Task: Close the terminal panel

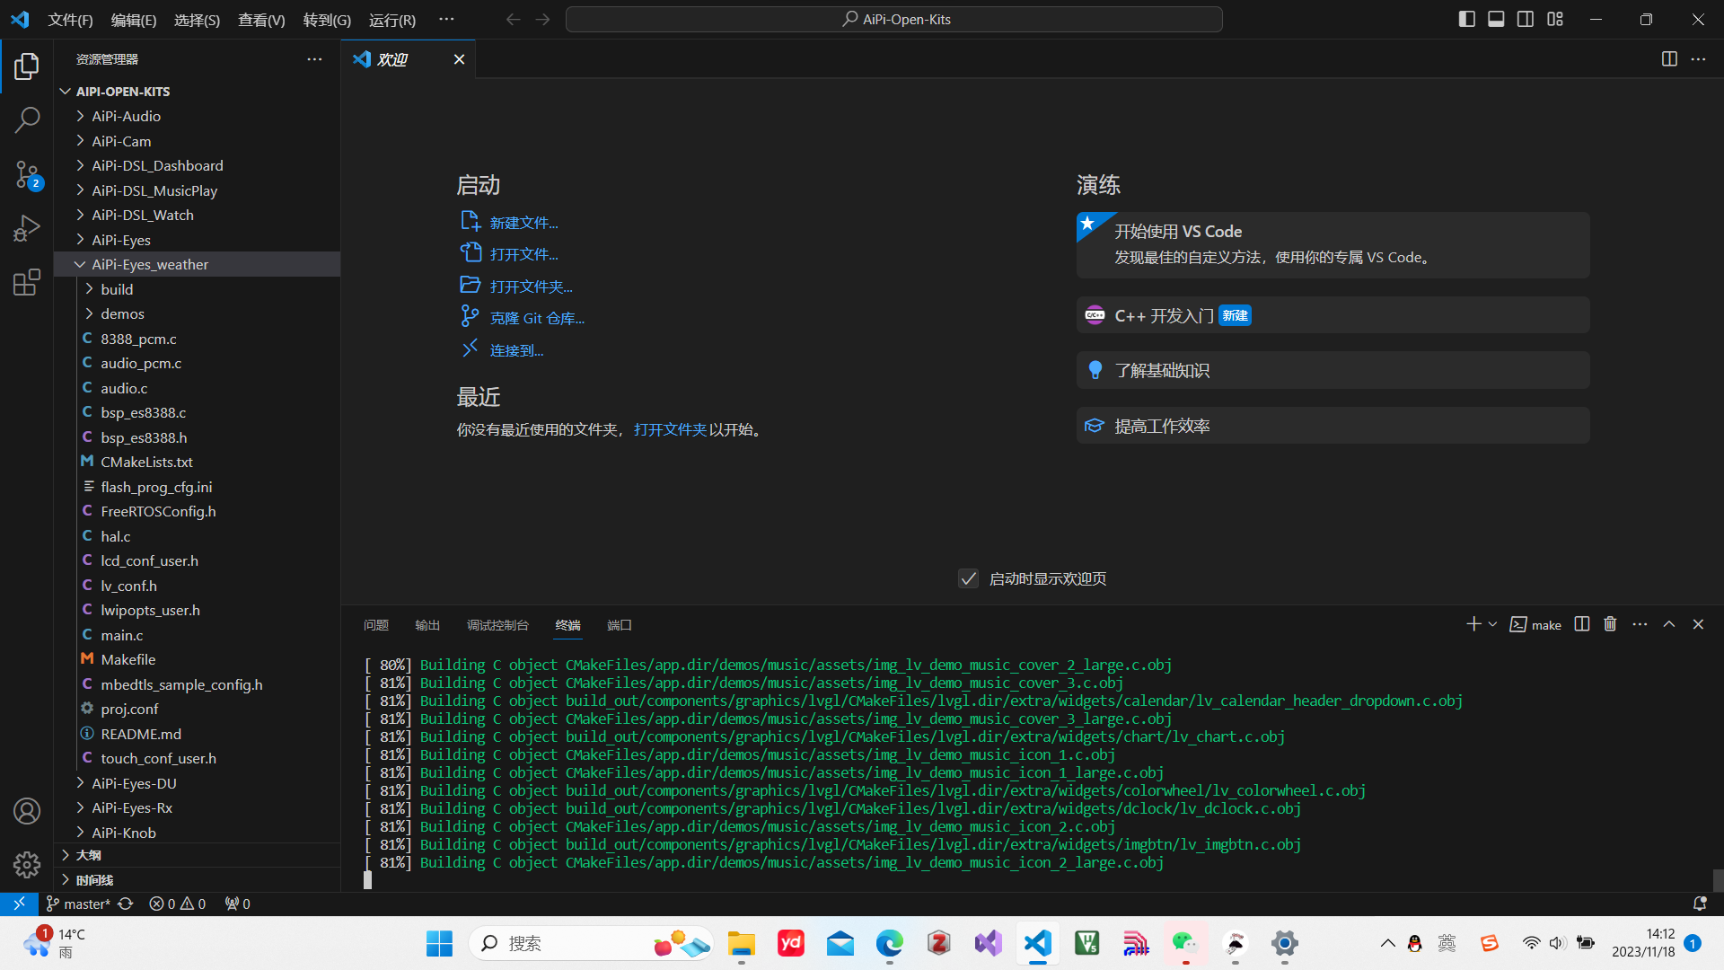Action: point(1698,624)
